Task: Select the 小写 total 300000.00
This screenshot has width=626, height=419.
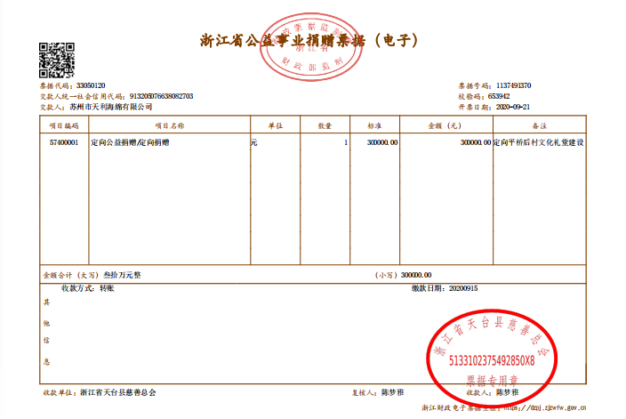Action: 416,275
